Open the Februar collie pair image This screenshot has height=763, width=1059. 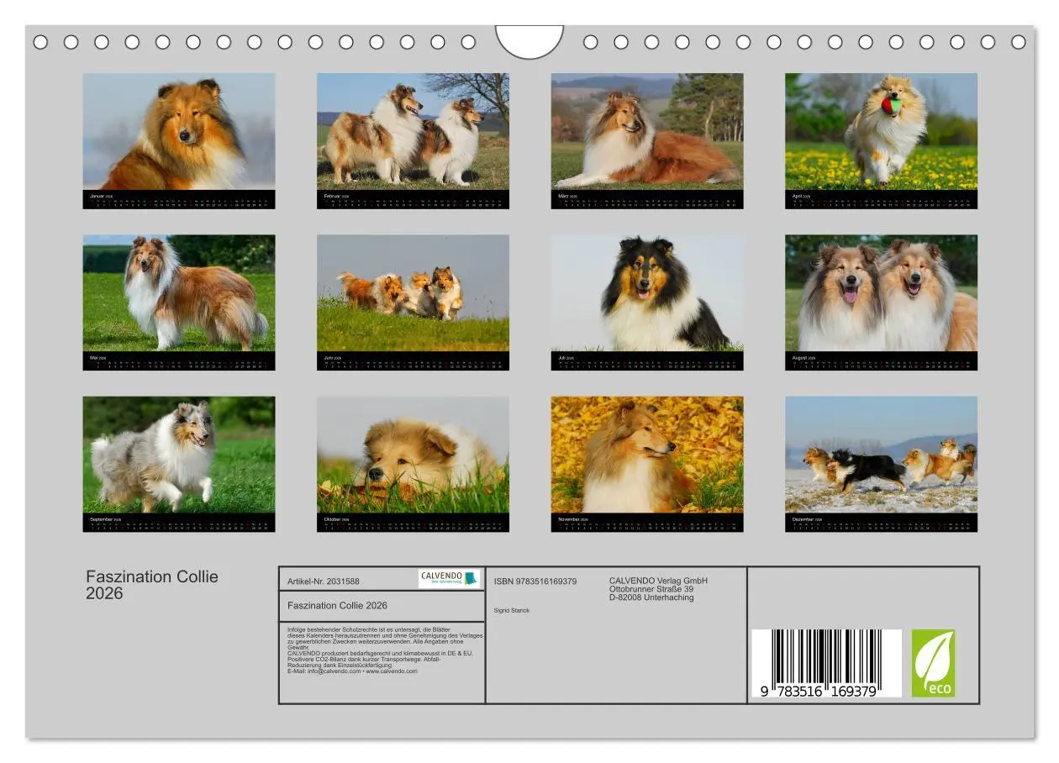[414, 137]
